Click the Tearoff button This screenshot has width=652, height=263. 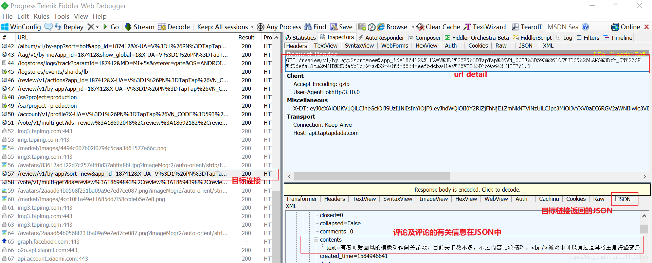point(527,27)
